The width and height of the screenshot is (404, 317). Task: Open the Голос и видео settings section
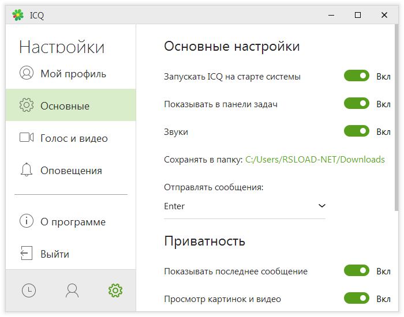click(74, 138)
